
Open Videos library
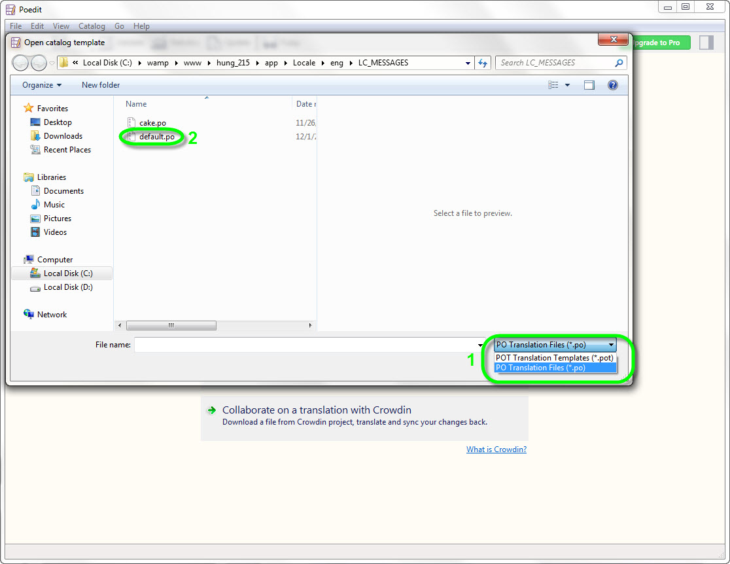(55, 232)
